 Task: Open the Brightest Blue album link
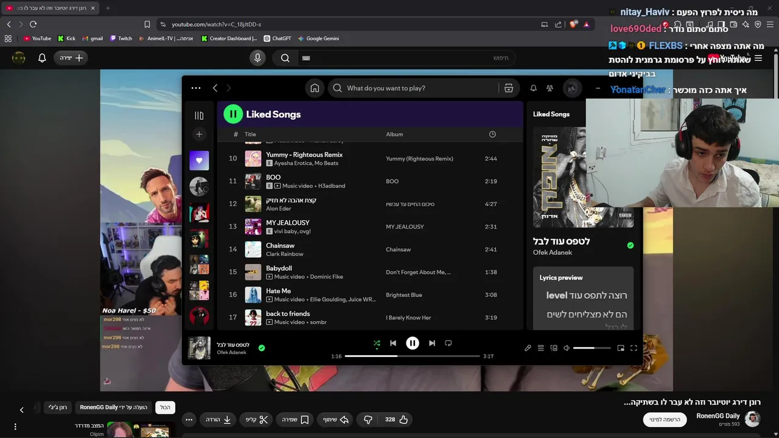(403, 295)
